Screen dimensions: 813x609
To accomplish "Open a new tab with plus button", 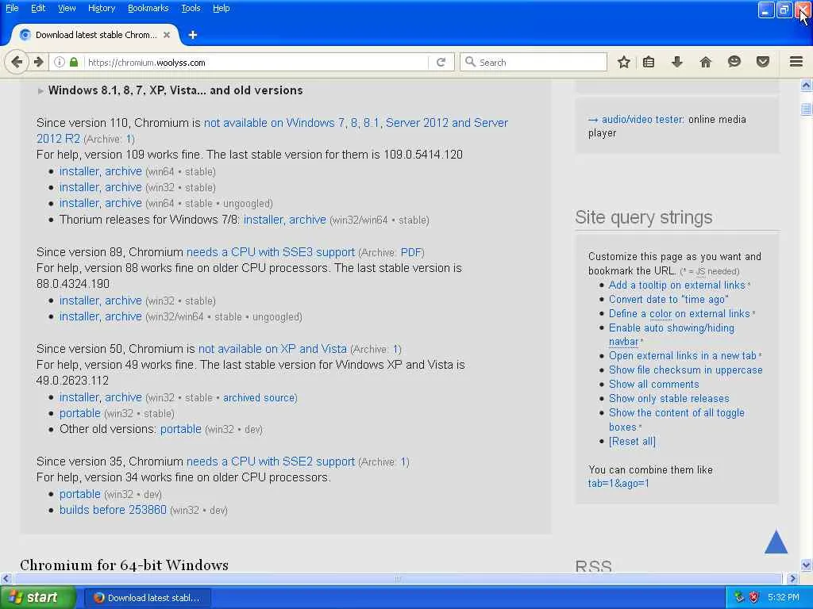I will coord(193,35).
